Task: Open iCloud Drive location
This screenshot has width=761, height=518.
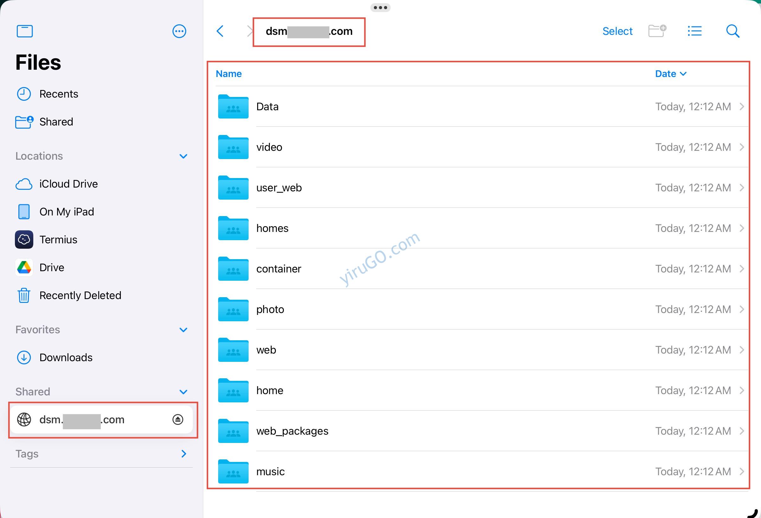Action: 68,184
